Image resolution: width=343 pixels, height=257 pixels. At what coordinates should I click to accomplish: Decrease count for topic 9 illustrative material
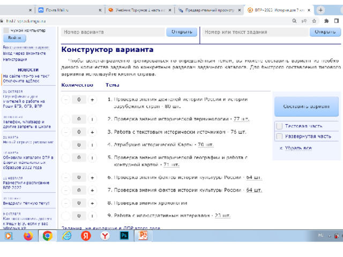coord(65,216)
